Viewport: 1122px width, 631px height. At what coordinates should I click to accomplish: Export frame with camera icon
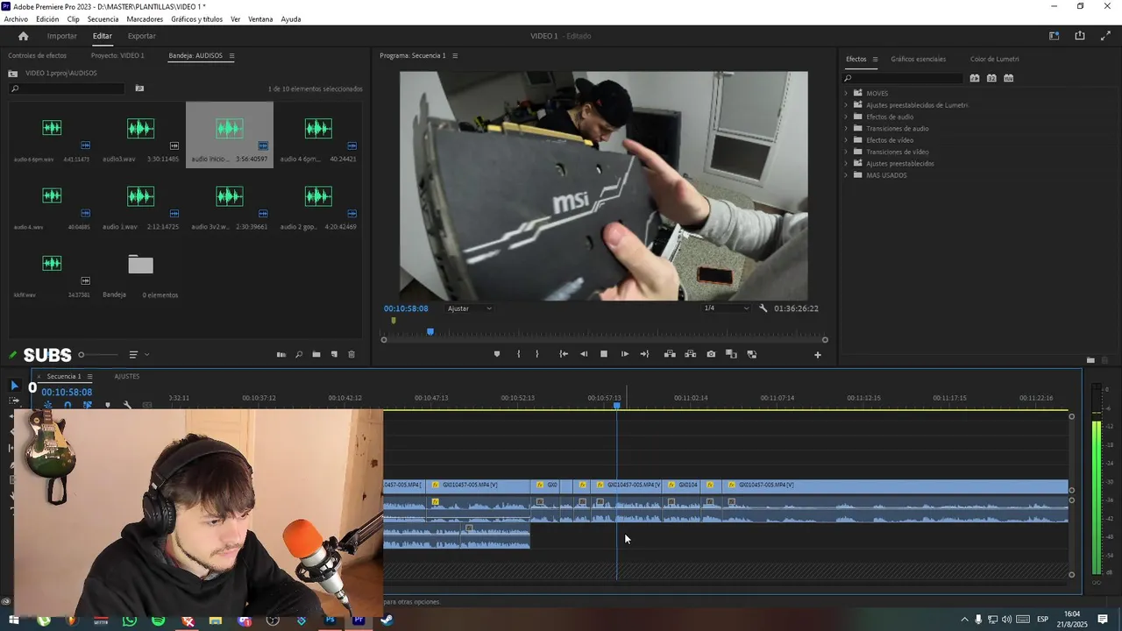pyautogui.click(x=711, y=354)
